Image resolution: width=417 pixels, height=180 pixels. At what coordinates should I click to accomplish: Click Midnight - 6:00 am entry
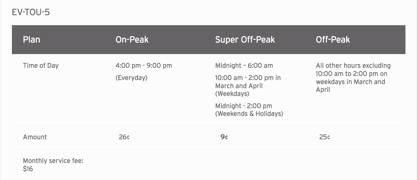[x=244, y=66]
